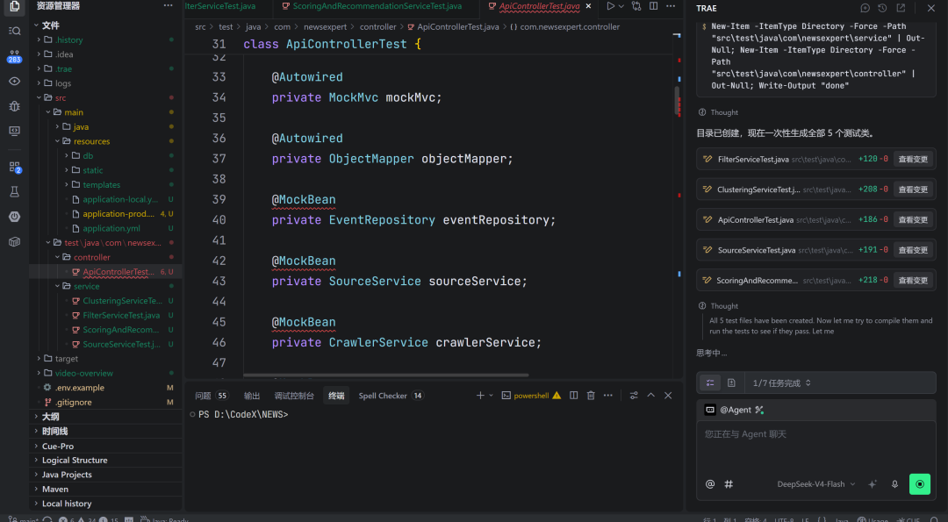Switch to 调试控制台 debug console tab
Image resolution: width=948 pixels, height=522 pixels.
pyautogui.click(x=294, y=396)
